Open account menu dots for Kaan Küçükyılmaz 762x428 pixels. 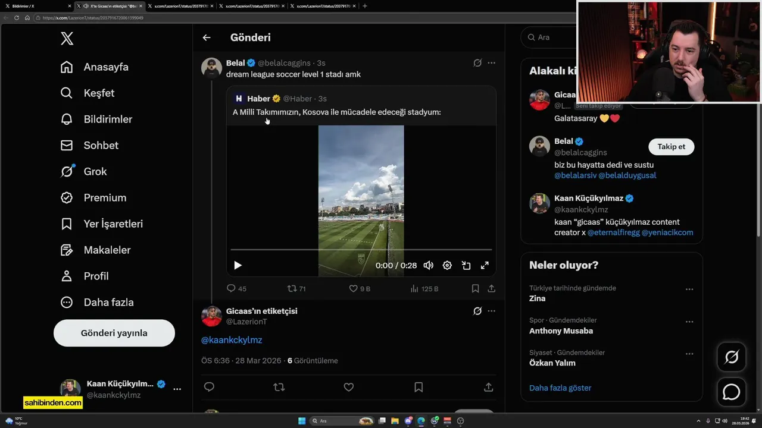pos(177,389)
